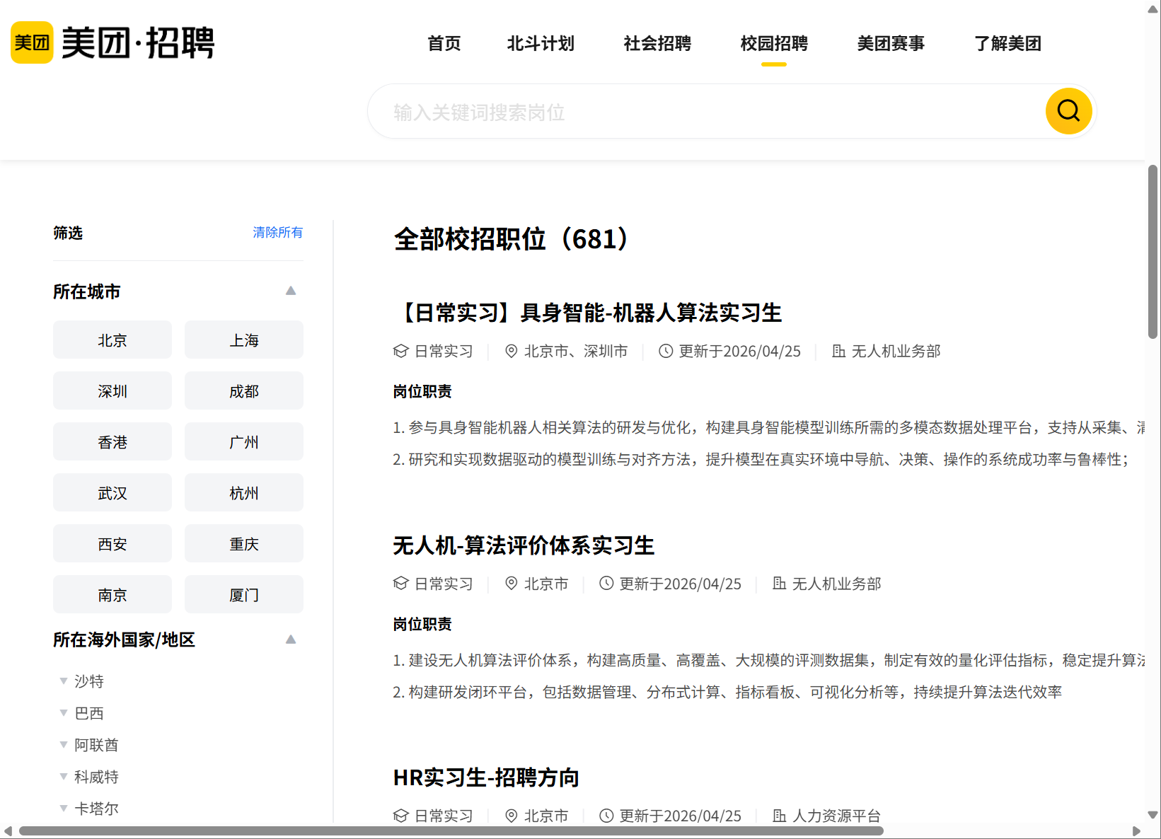
Task: Click location pin icon of HR实习生 job
Action: (511, 816)
